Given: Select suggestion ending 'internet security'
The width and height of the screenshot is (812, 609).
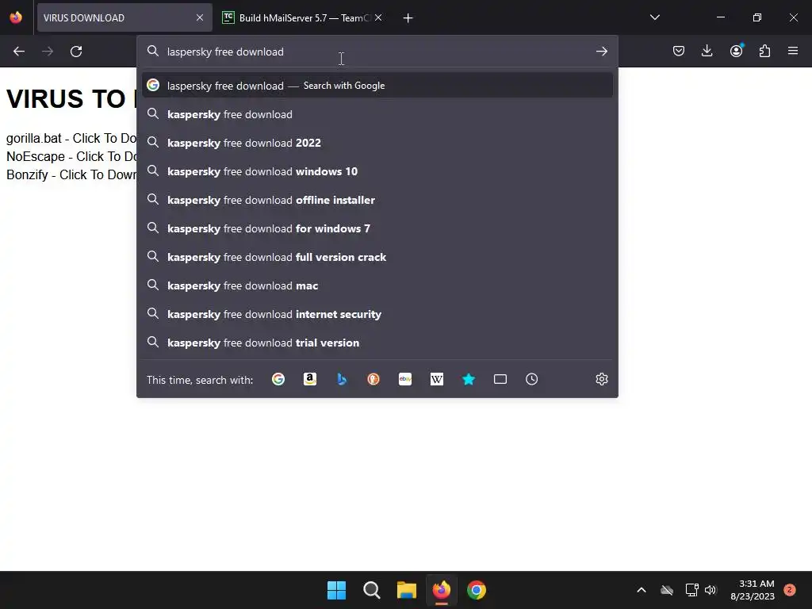Looking at the screenshot, I should click(377, 314).
